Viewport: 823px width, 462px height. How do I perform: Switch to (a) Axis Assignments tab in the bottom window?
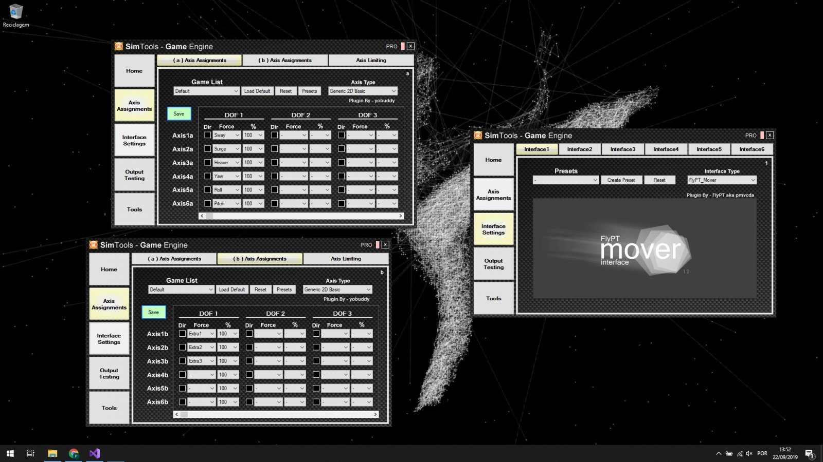pyautogui.click(x=174, y=259)
